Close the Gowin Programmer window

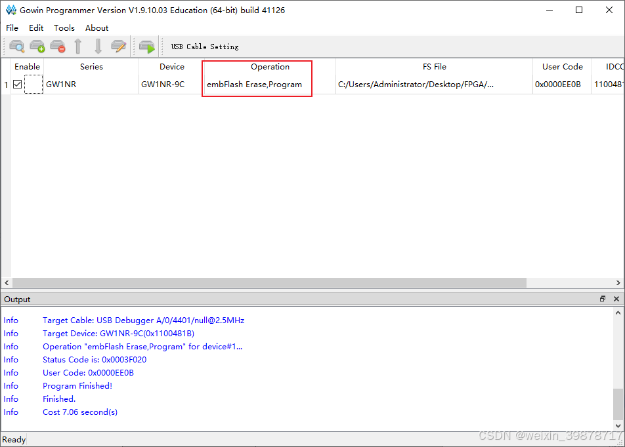click(x=609, y=10)
